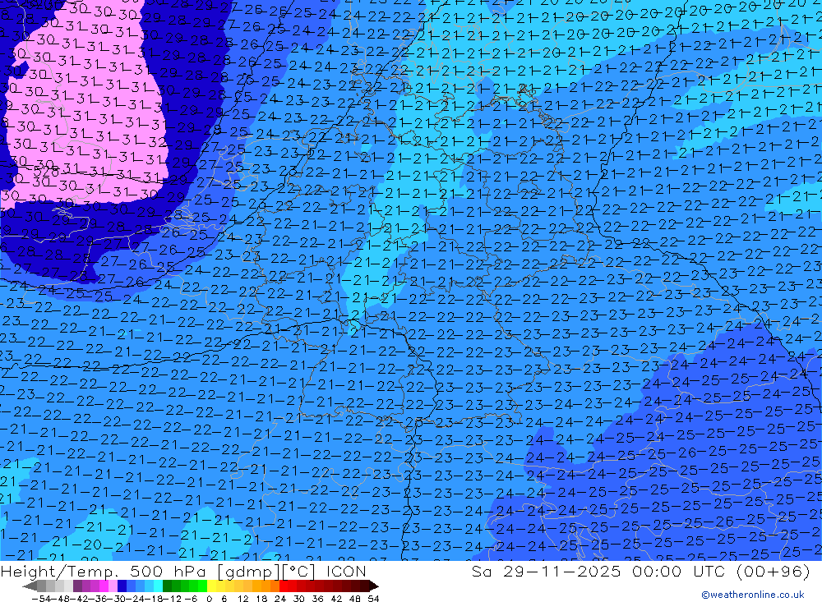Pick the yellow swatch above 0
This screenshot has height=602, width=822.
point(211,586)
